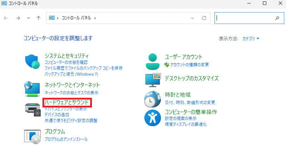Click the System and Security shield icon

pyautogui.click(x=33, y=62)
